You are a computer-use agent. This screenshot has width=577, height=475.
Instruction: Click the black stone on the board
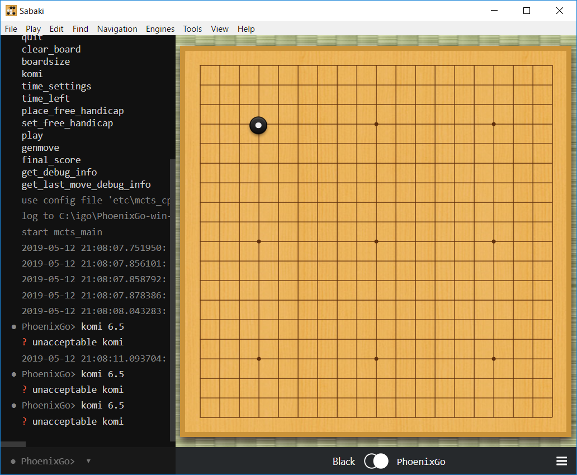(x=258, y=125)
